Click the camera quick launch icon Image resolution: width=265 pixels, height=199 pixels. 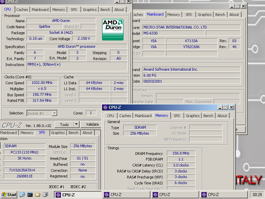click(x=45, y=195)
